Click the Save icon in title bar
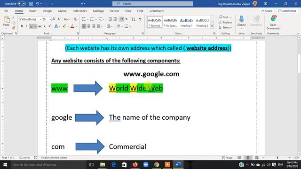Screen dimensions: 301x169 (x=31, y=4)
